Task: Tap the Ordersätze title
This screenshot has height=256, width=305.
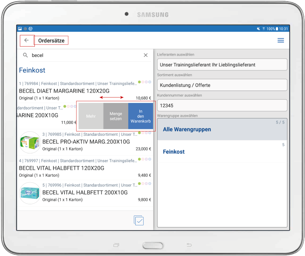Action: click(51, 41)
